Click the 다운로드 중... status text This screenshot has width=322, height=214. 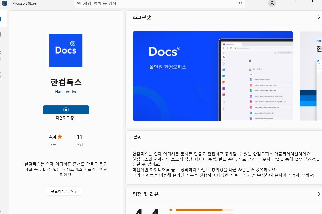point(66,118)
